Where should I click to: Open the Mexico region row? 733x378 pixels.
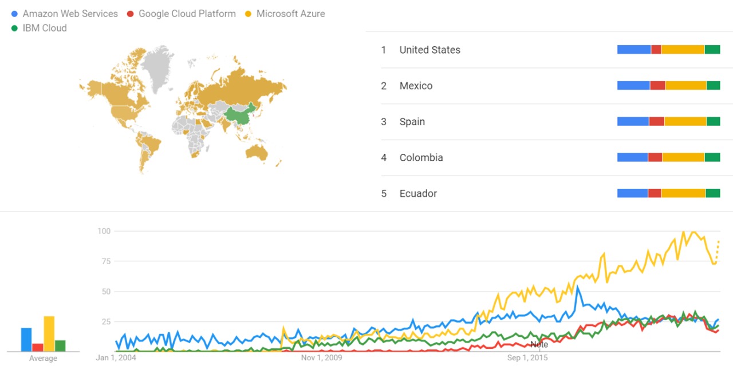tap(416, 86)
